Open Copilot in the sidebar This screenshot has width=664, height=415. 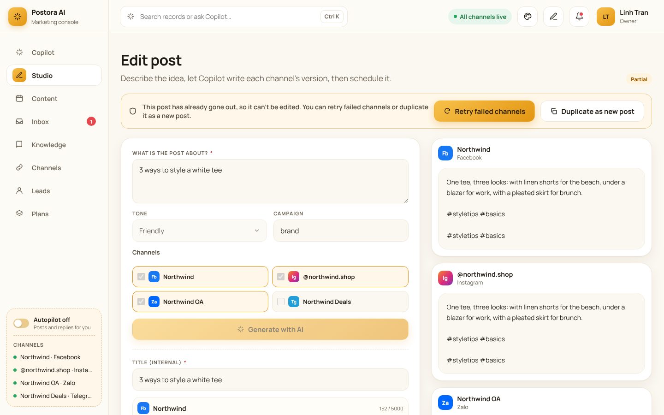pyautogui.click(x=54, y=53)
